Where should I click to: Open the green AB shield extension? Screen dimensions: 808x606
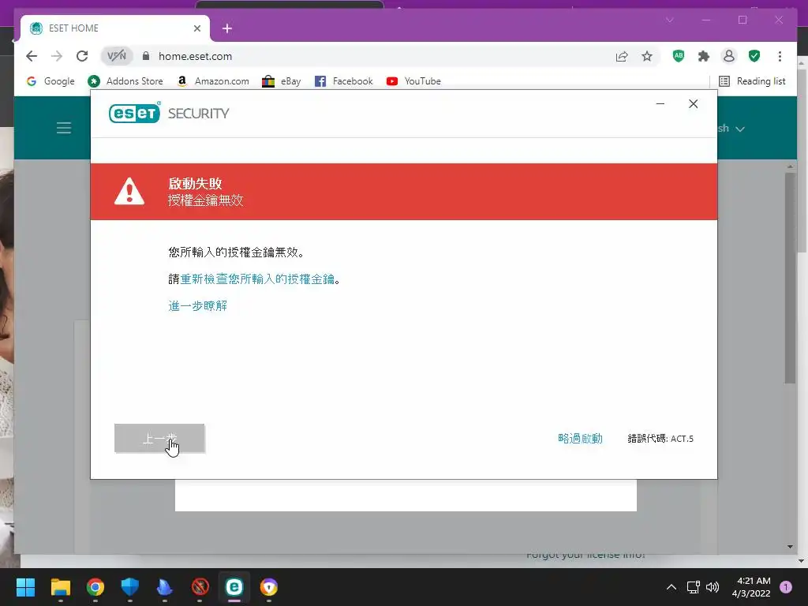click(679, 56)
